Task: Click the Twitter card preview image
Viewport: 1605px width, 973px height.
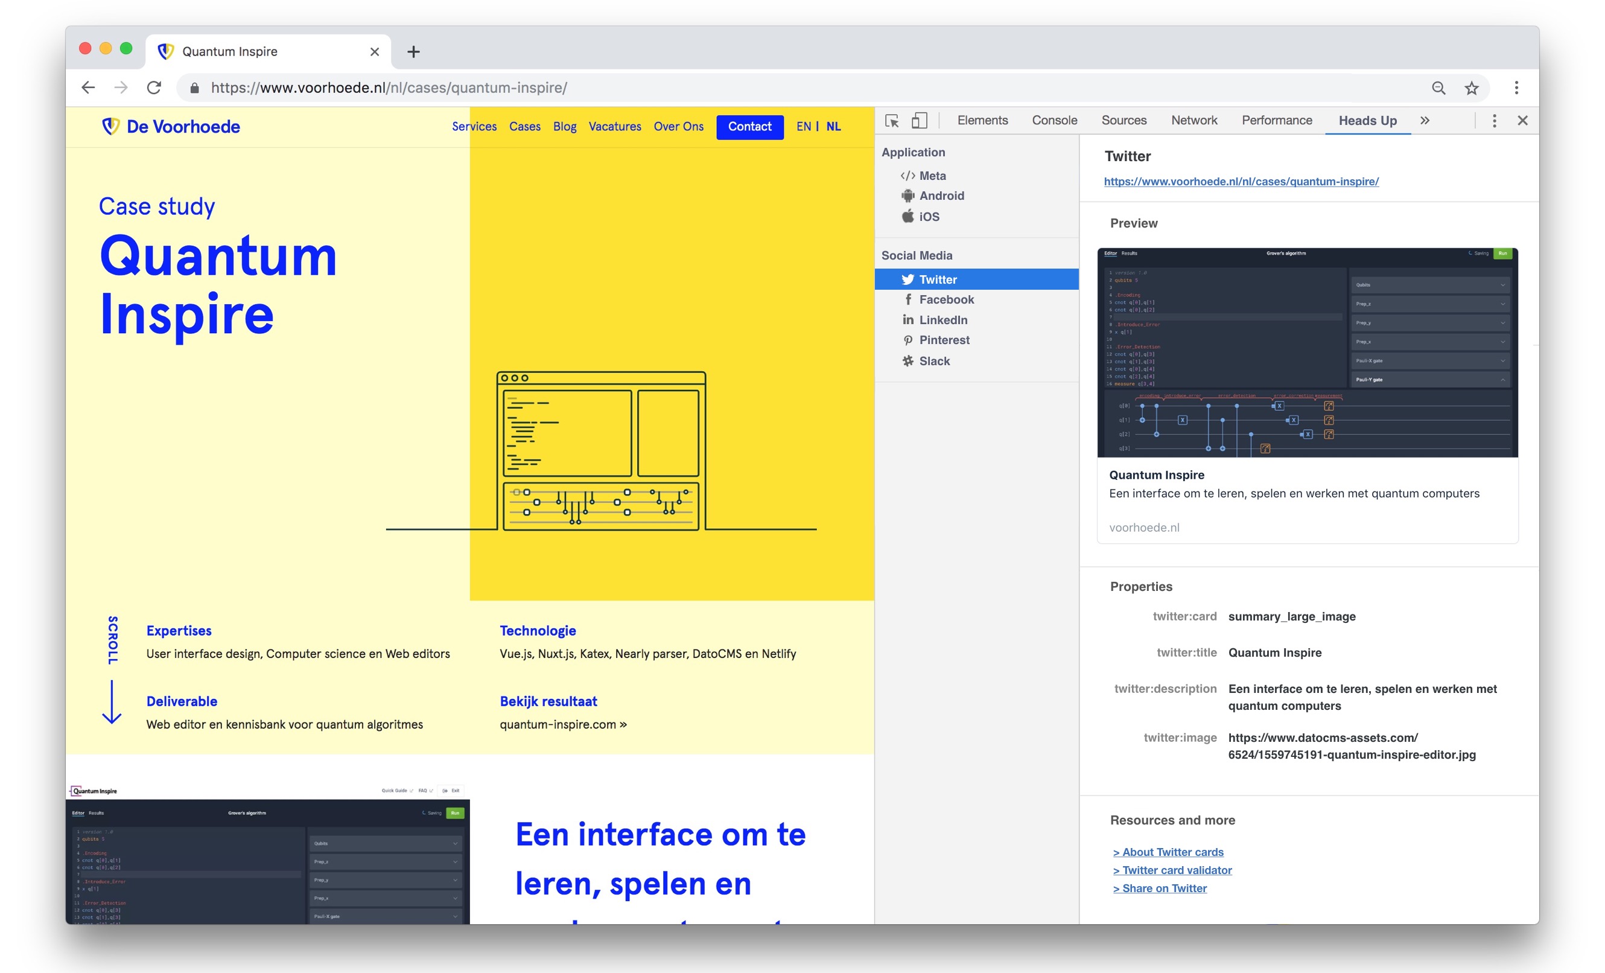Action: (x=1308, y=353)
